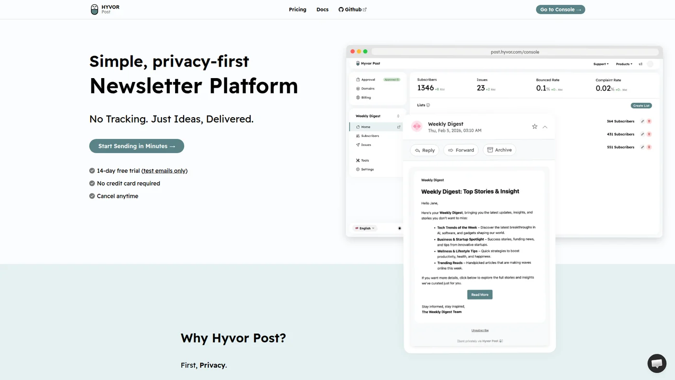Delete the list with 551 Subscribers
The height and width of the screenshot is (380, 675).
pyautogui.click(x=649, y=147)
